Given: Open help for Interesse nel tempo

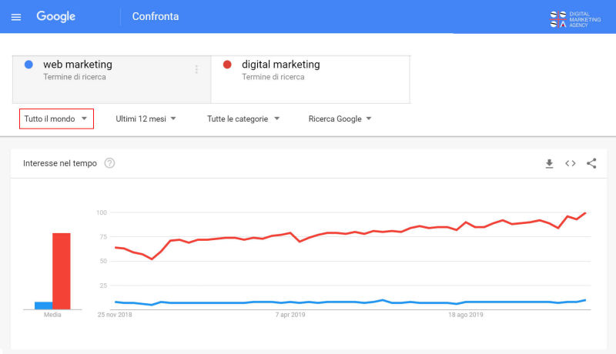Looking at the screenshot, I should coord(109,163).
